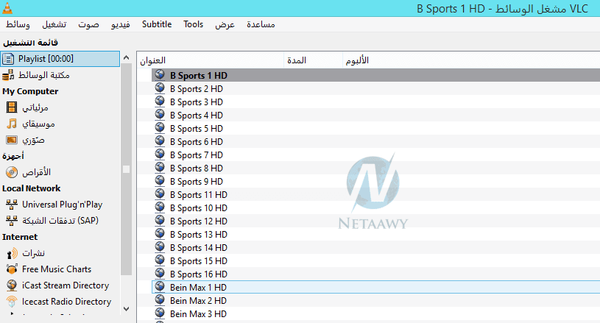Click globe icon beside B Sports 7 HD
Image resolution: width=600 pixels, height=323 pixels.
pyautogui.click(x=160, y=155)
